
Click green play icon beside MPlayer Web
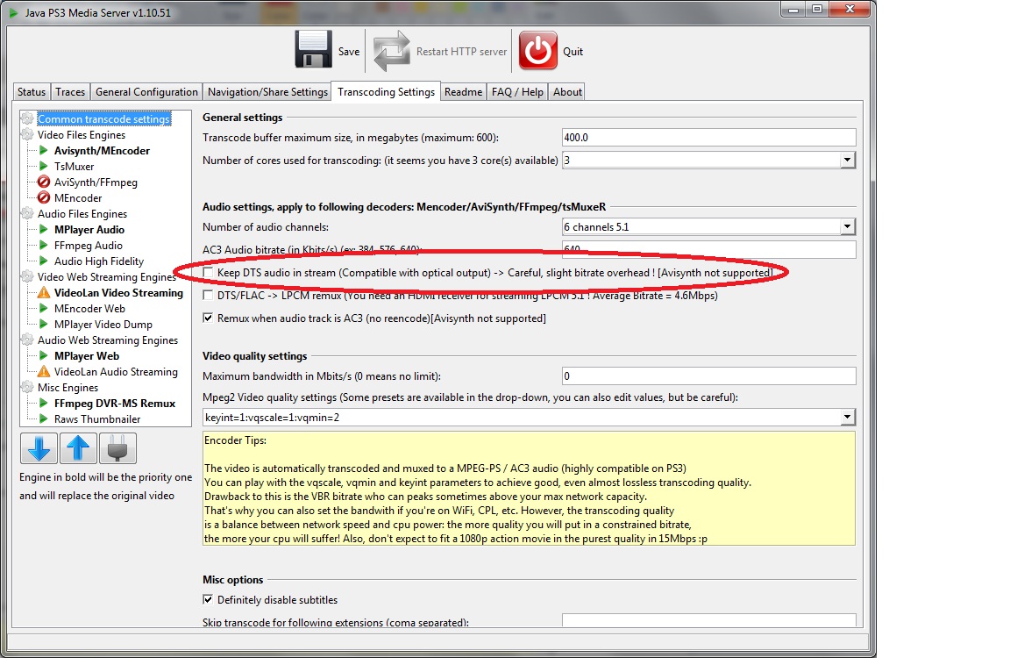coord(44,355)
